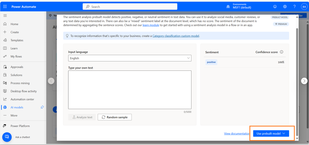
Task: Open the Category classification custom model link
Action: pyautogui.click(x=176, y=36)
